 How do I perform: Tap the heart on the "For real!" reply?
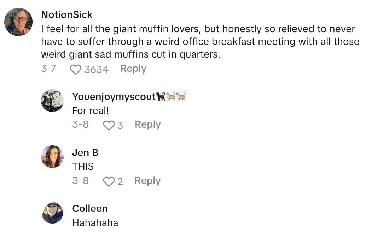pos(109,125)
